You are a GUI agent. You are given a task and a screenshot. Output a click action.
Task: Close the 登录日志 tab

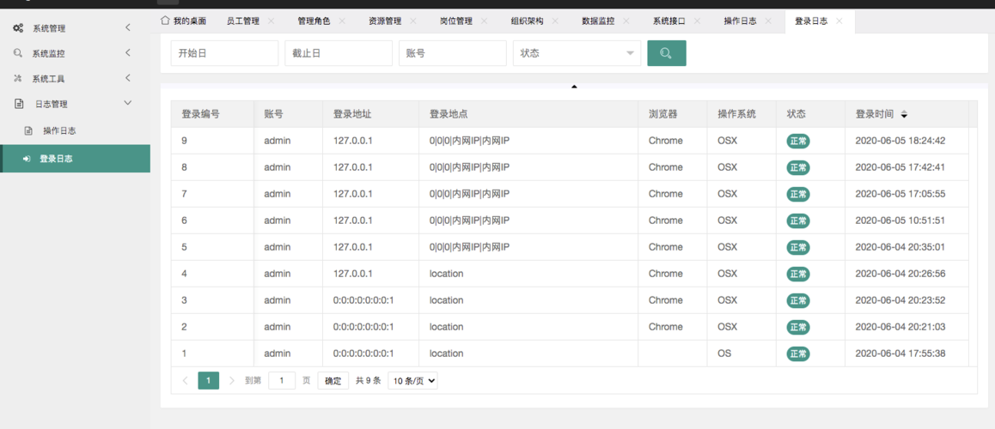pyautogui.click(x=839, y=21)
